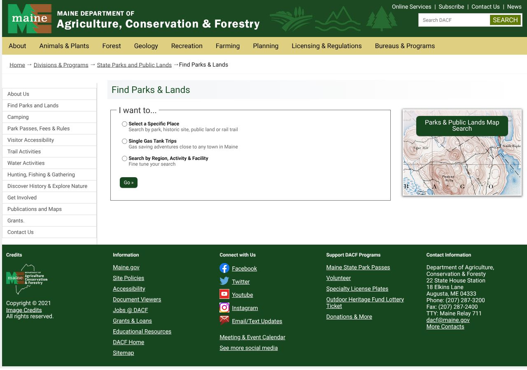This screenshot has height=370, width=527.
Task: Open the Recreation menu
Action: click(187, 46)
